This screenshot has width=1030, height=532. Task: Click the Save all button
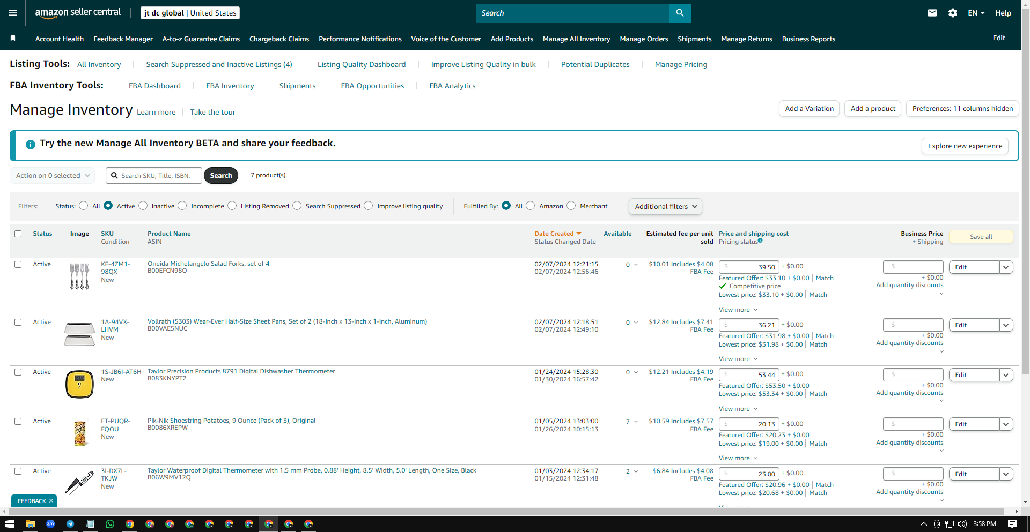981,237
